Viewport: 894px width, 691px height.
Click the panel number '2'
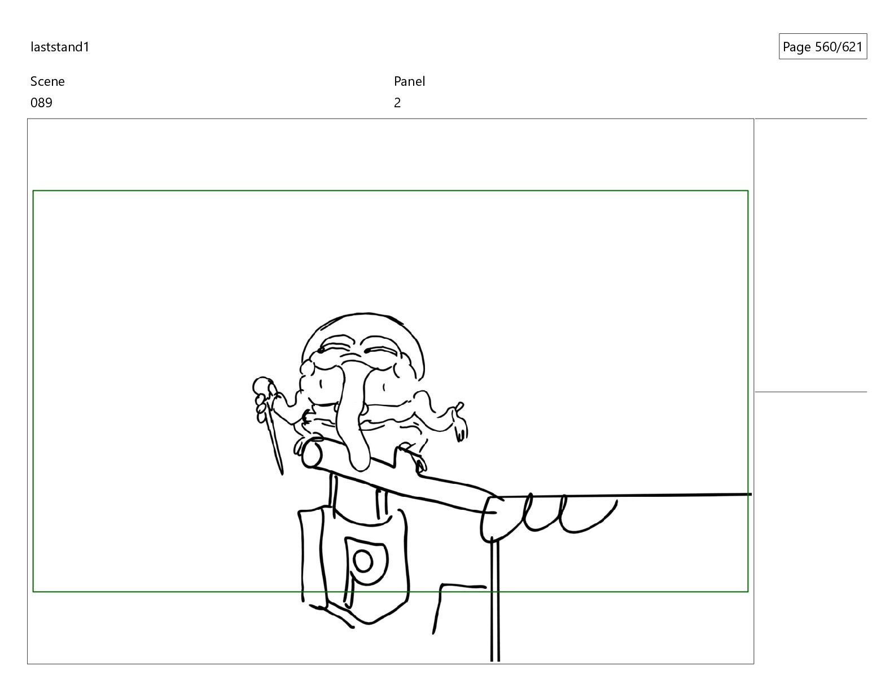point(397,103)
